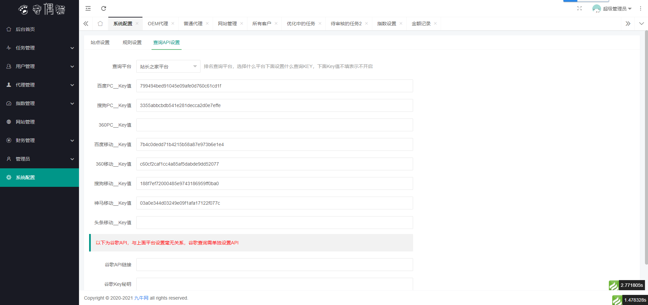Click the 指数管理 gauge icon
The image size is (648, 305).
pos(9,103)
